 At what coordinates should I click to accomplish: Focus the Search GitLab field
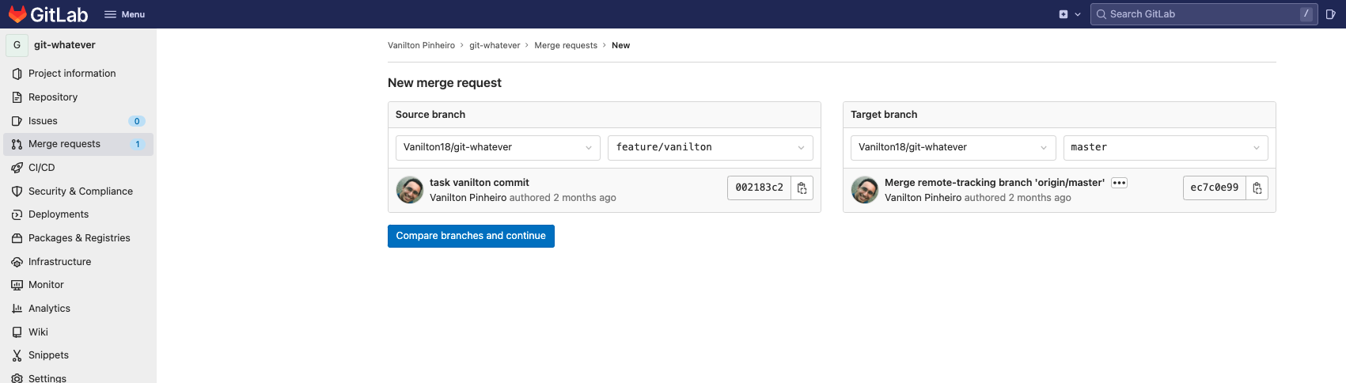click(1204, 14)
